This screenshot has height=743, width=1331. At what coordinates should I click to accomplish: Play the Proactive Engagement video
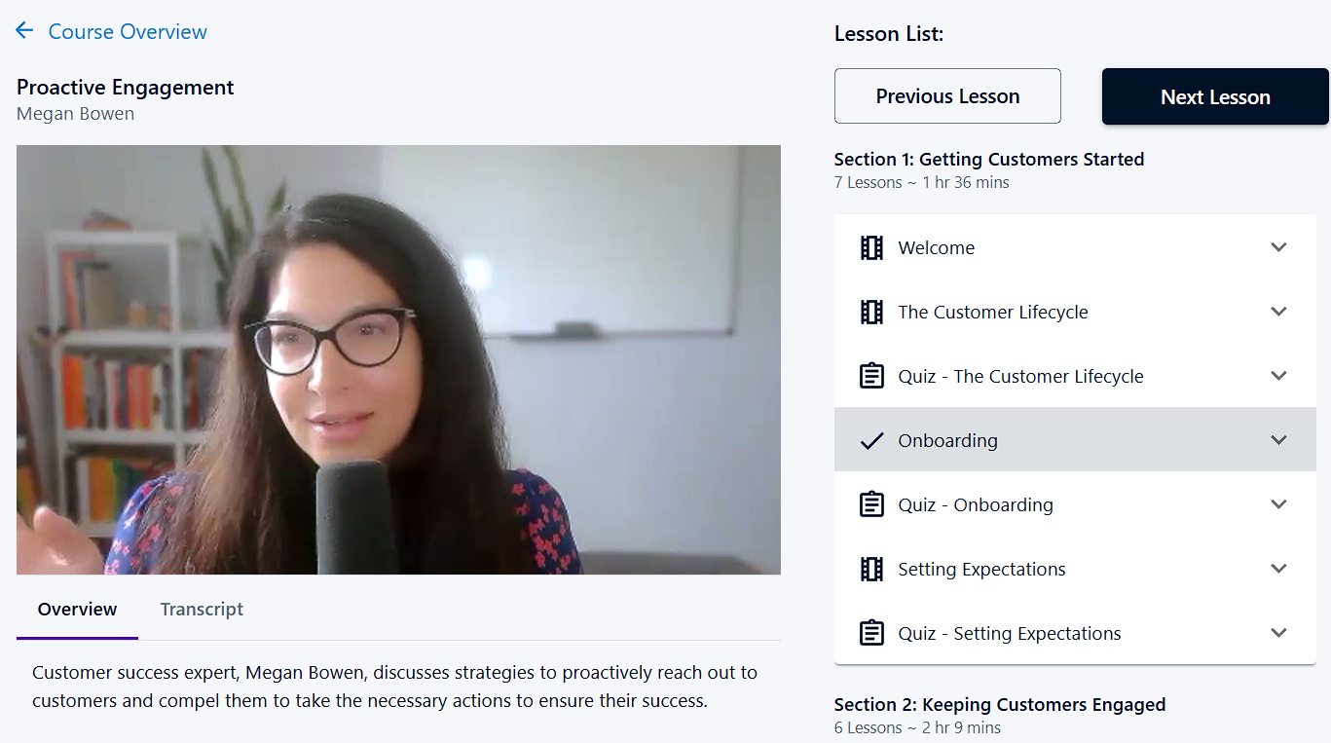click(x=398, y=360)
